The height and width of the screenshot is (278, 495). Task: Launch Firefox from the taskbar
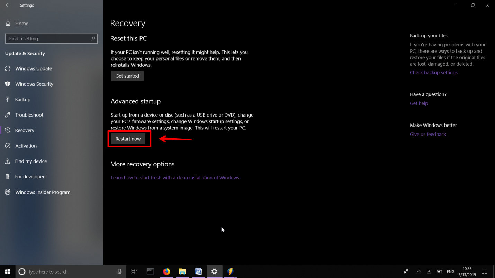(166, 272)
